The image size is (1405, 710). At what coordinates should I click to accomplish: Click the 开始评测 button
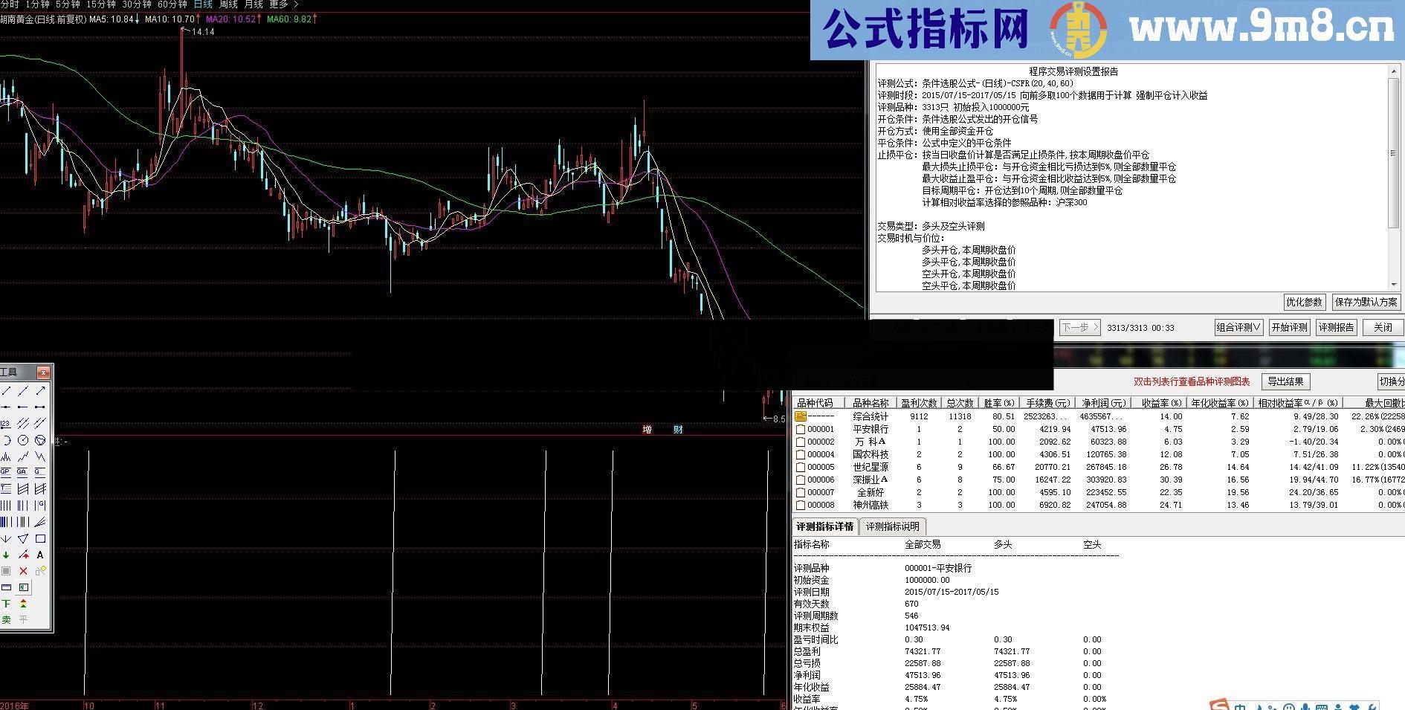point(1289,327)
